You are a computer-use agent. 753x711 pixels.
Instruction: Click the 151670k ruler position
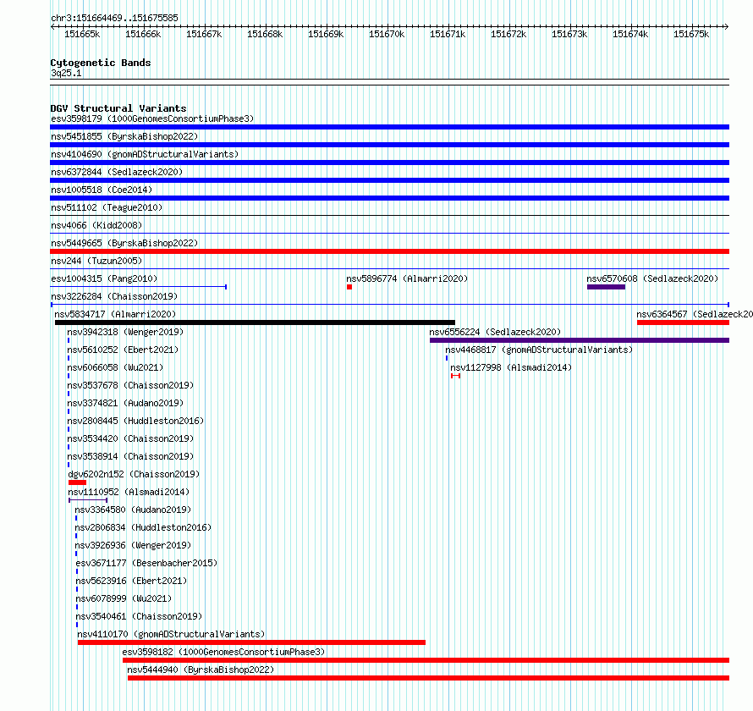387,34
